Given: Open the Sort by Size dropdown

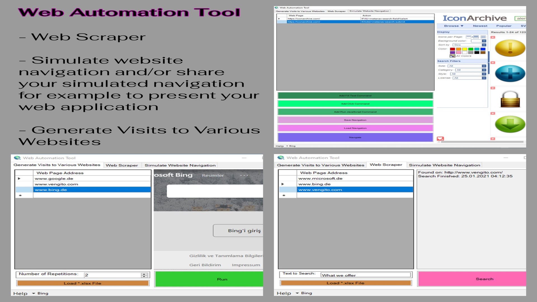Looking at the screenshot, I should (484, 45).
